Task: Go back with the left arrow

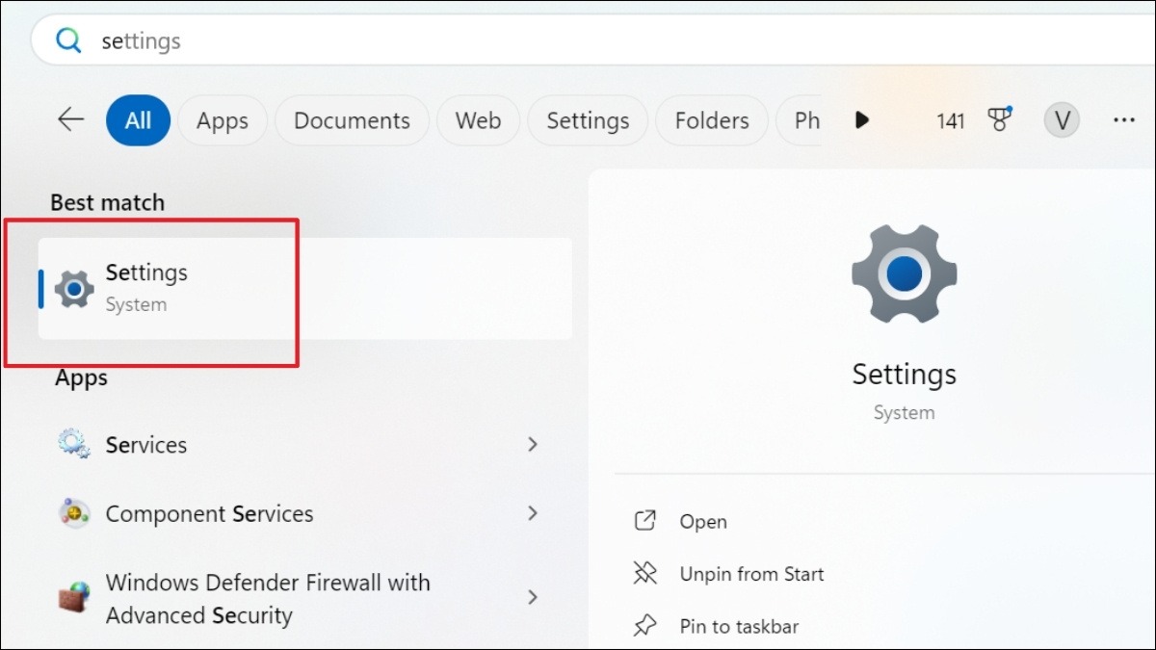Action: point(71,119)
